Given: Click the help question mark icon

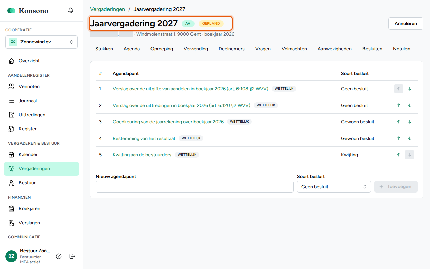Looking at the screenshot, I should tap(59, 256).
